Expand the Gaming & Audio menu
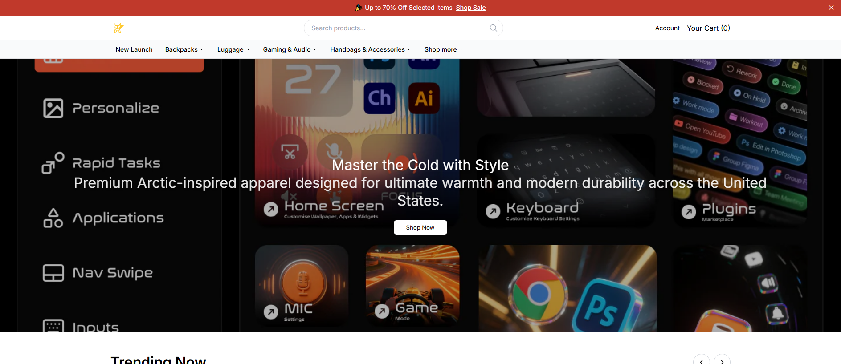The height and width of the screenshot is (364, 841). 290,49
